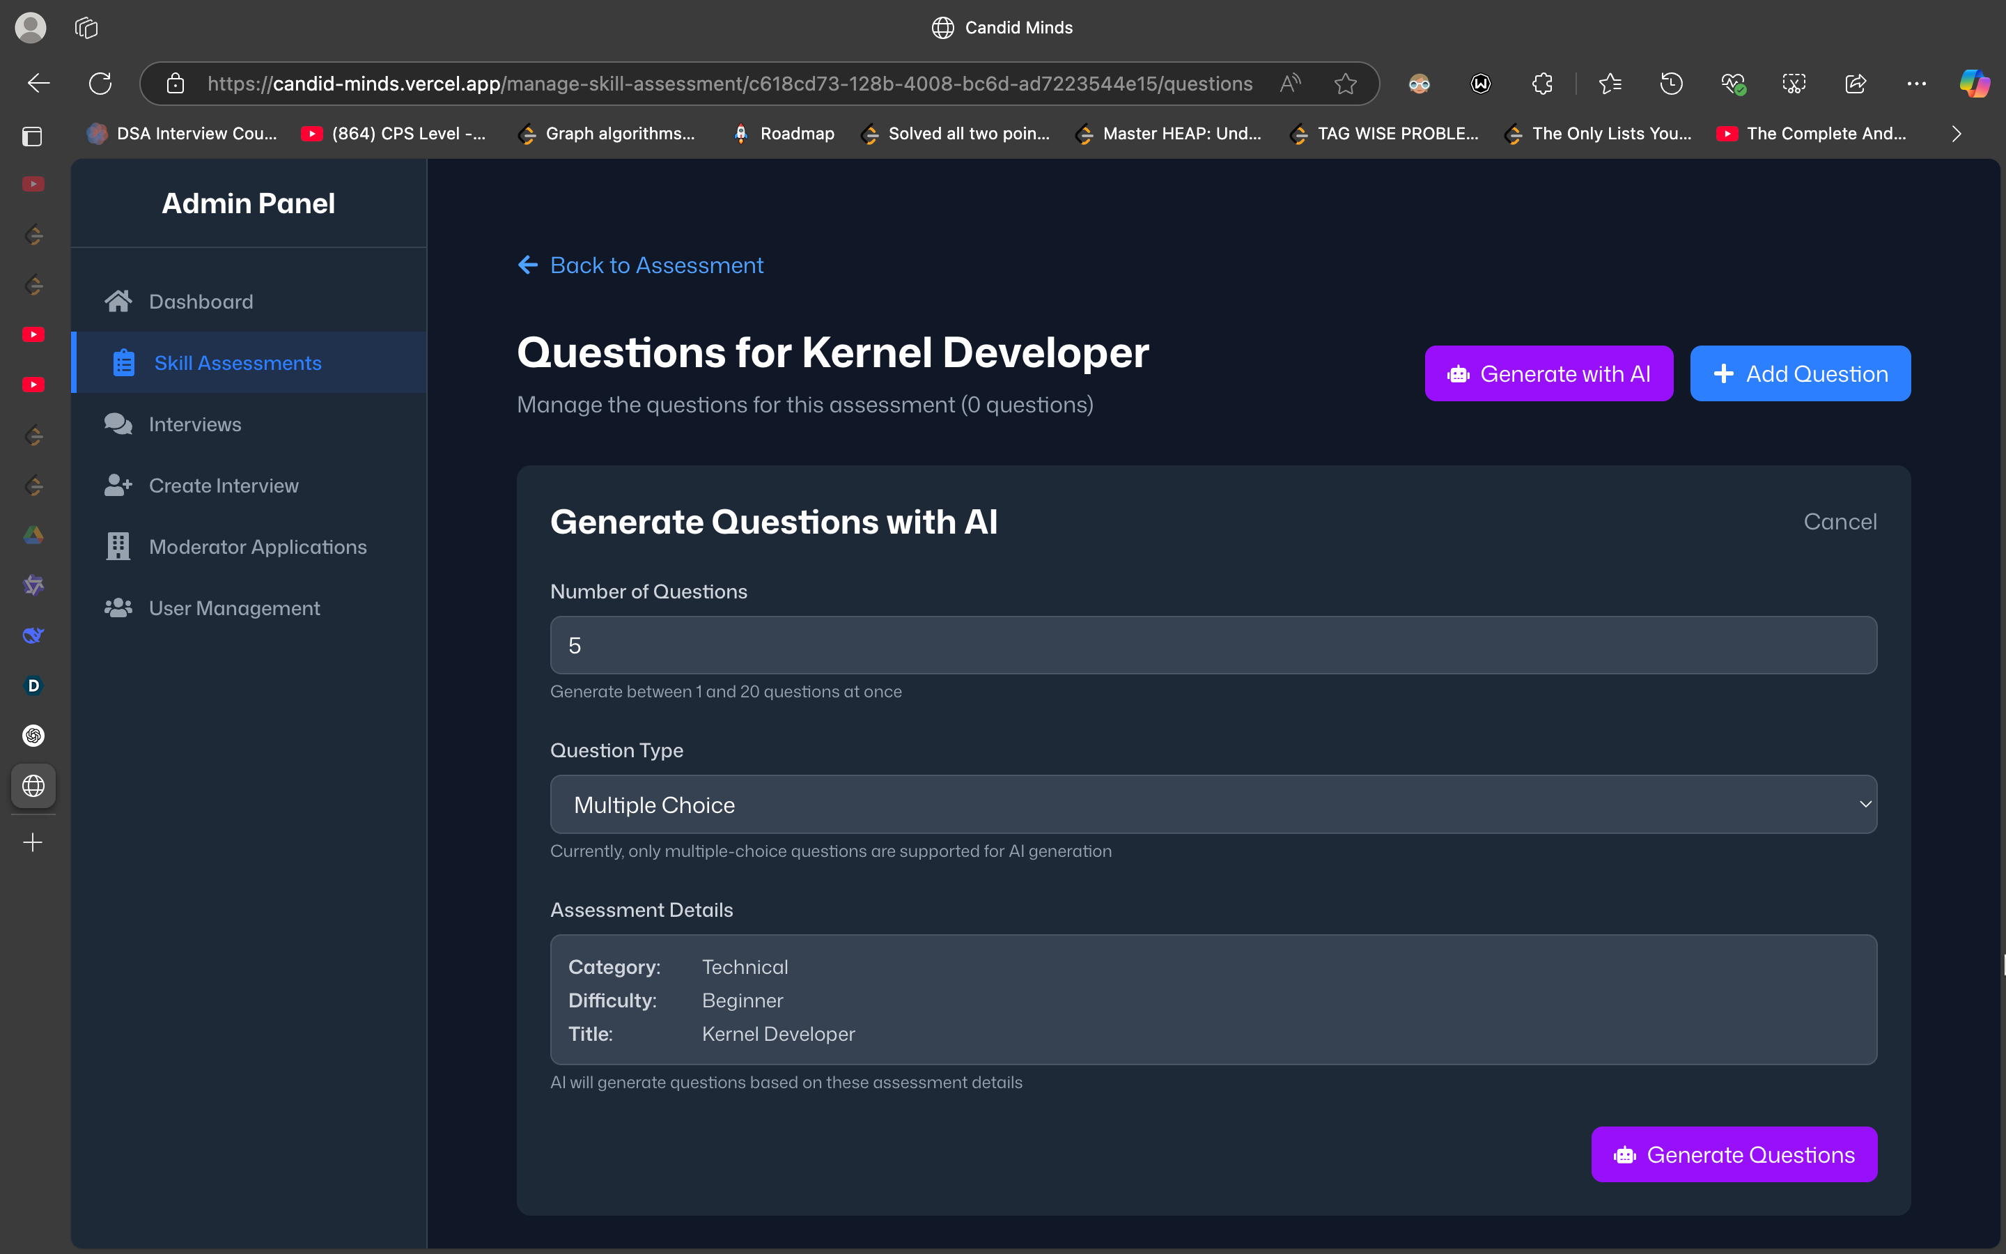Open browser history clock icon
The image size is (2006, 1254).
1671,84
